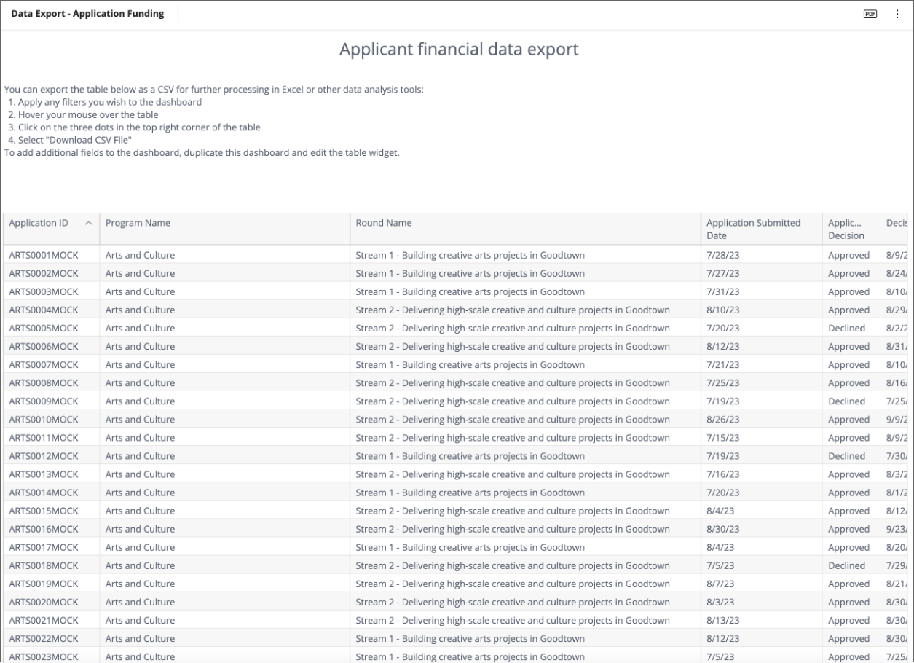Click Program Name cell in ARTS0010MOCK row
The width and height of the screenshot is (914, 663).
pyautogui.click(x=224, y=419)
